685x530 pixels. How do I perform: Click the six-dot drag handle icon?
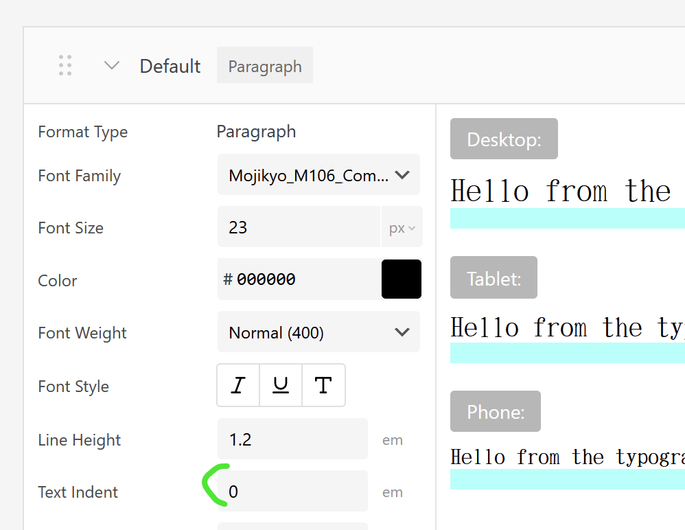[65, 65]
